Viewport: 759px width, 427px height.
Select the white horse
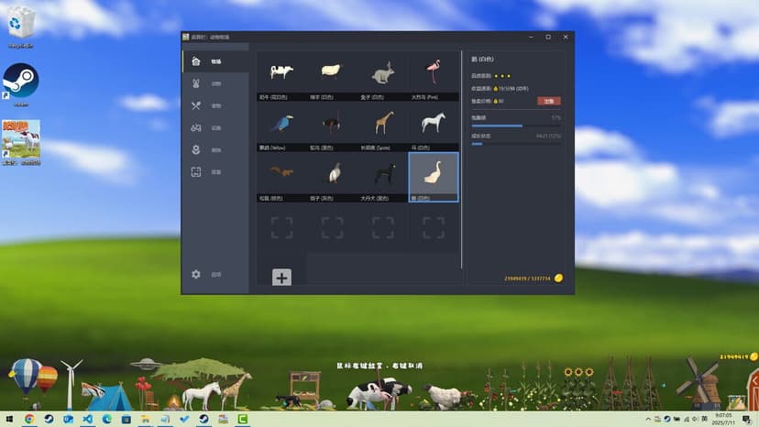tap(434, 126)
